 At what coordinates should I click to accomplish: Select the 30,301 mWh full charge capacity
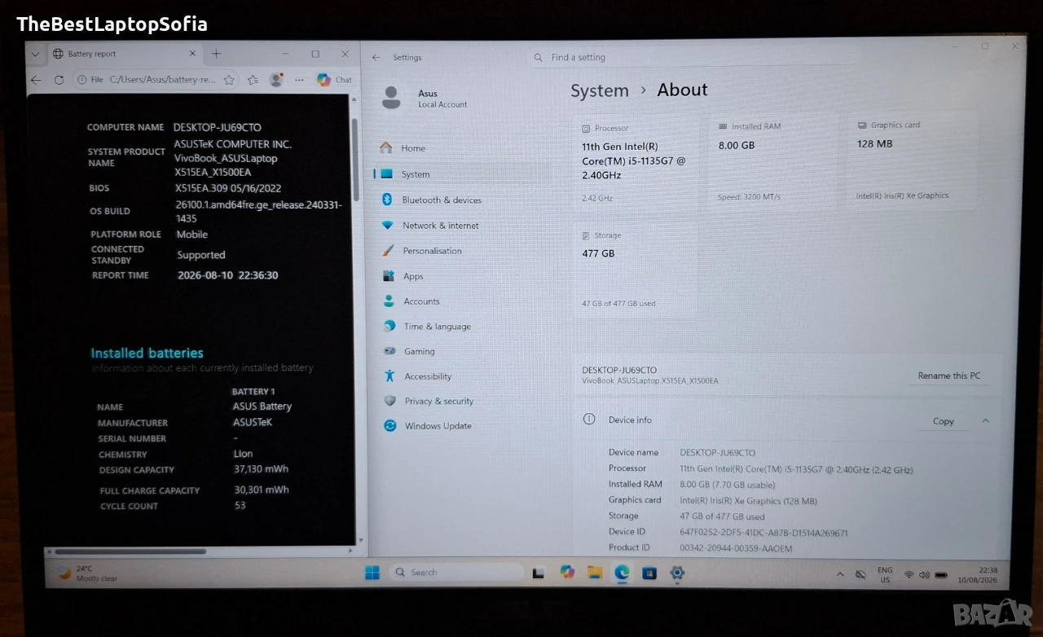pyautogui.click(x=262, y=490)
